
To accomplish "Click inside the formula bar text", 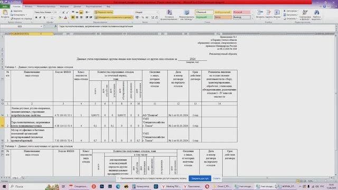I will point(96,26).
